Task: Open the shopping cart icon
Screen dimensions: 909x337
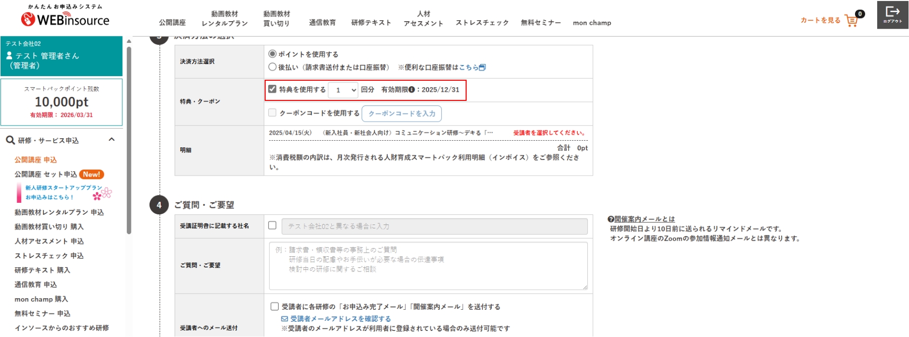Action: 851,21
